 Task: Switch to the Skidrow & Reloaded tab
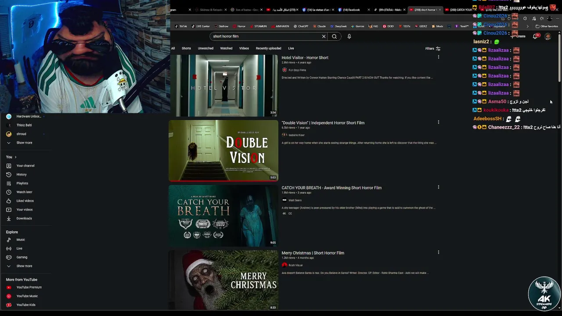pyautogui.click(x=210, y=10)
